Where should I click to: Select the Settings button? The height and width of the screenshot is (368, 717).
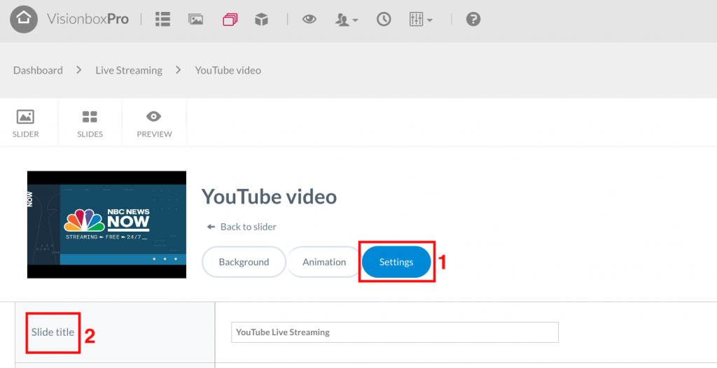point(396,262)
